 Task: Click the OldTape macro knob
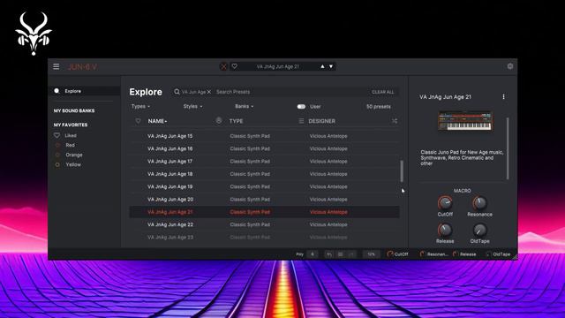pyautogui.click(x=479, y=230)
